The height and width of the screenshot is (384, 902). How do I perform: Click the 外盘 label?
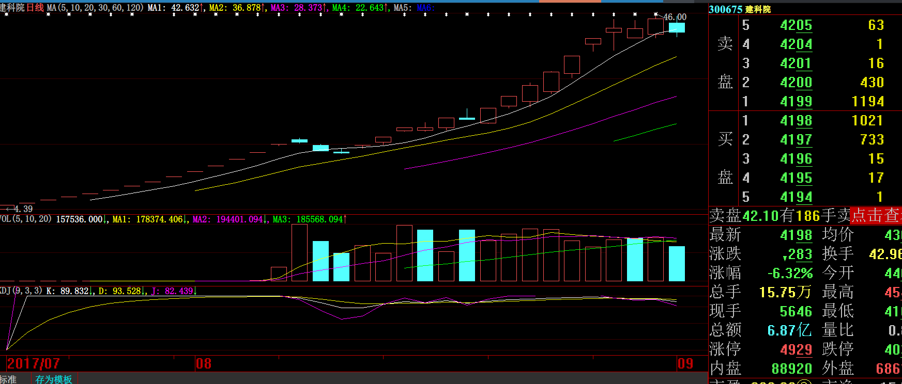pyautogui.click(x=838, y=368)
